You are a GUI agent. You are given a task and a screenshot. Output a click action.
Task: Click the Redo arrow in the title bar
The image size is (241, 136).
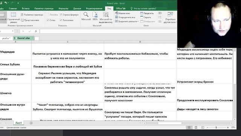[12, 3]
